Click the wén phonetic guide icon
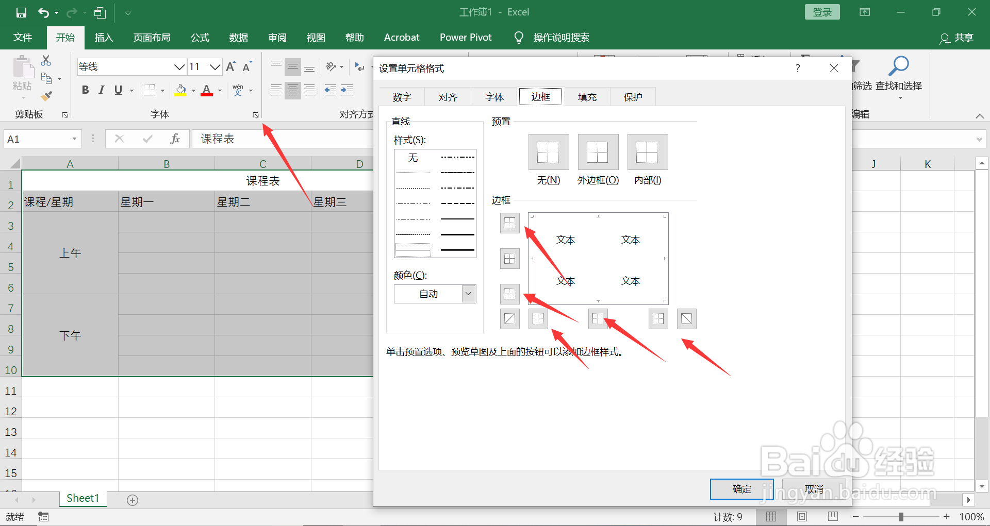The image size is (990, 526). [238, 90]
